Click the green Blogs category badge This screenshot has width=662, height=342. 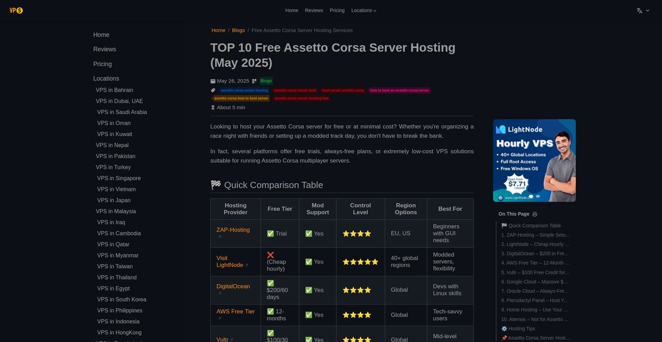tap(266, 81)
